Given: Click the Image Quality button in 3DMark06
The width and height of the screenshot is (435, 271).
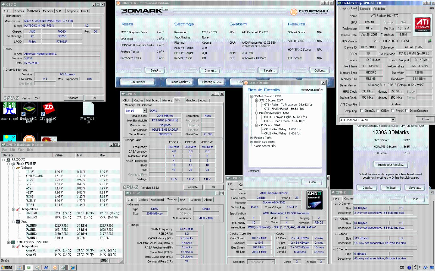Looking at the screenshot, I should pyautogui.click(x=180, y=82).
